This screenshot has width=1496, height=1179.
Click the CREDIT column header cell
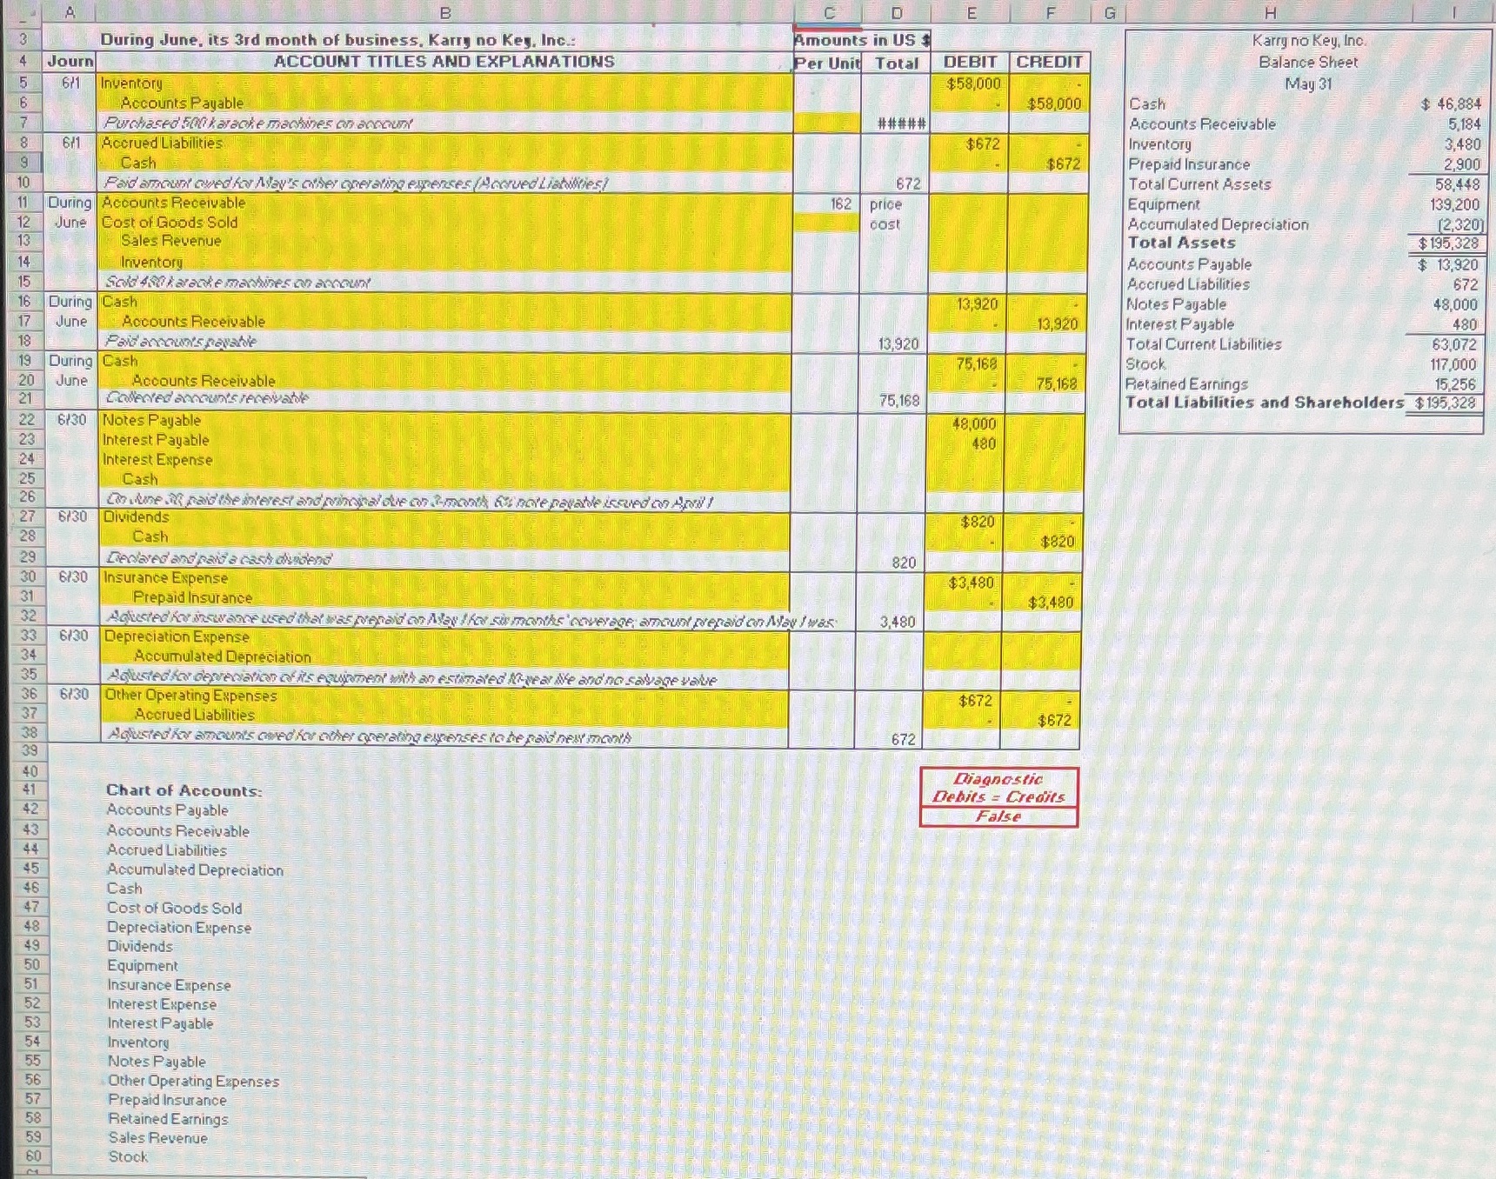pos(1046,62)
